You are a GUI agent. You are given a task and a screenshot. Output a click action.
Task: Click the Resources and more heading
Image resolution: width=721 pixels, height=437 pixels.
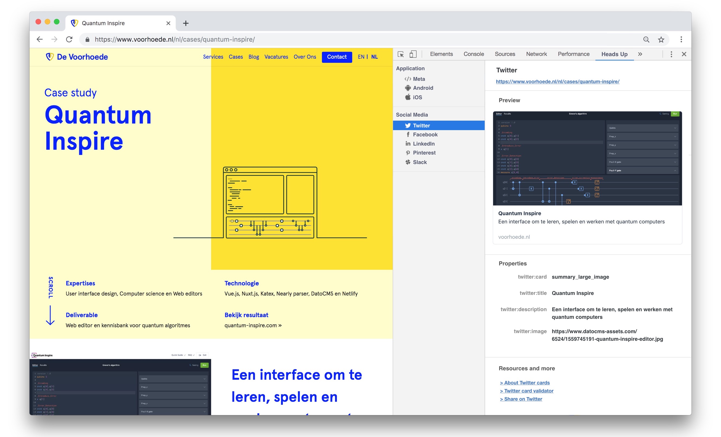click(527, 368)
